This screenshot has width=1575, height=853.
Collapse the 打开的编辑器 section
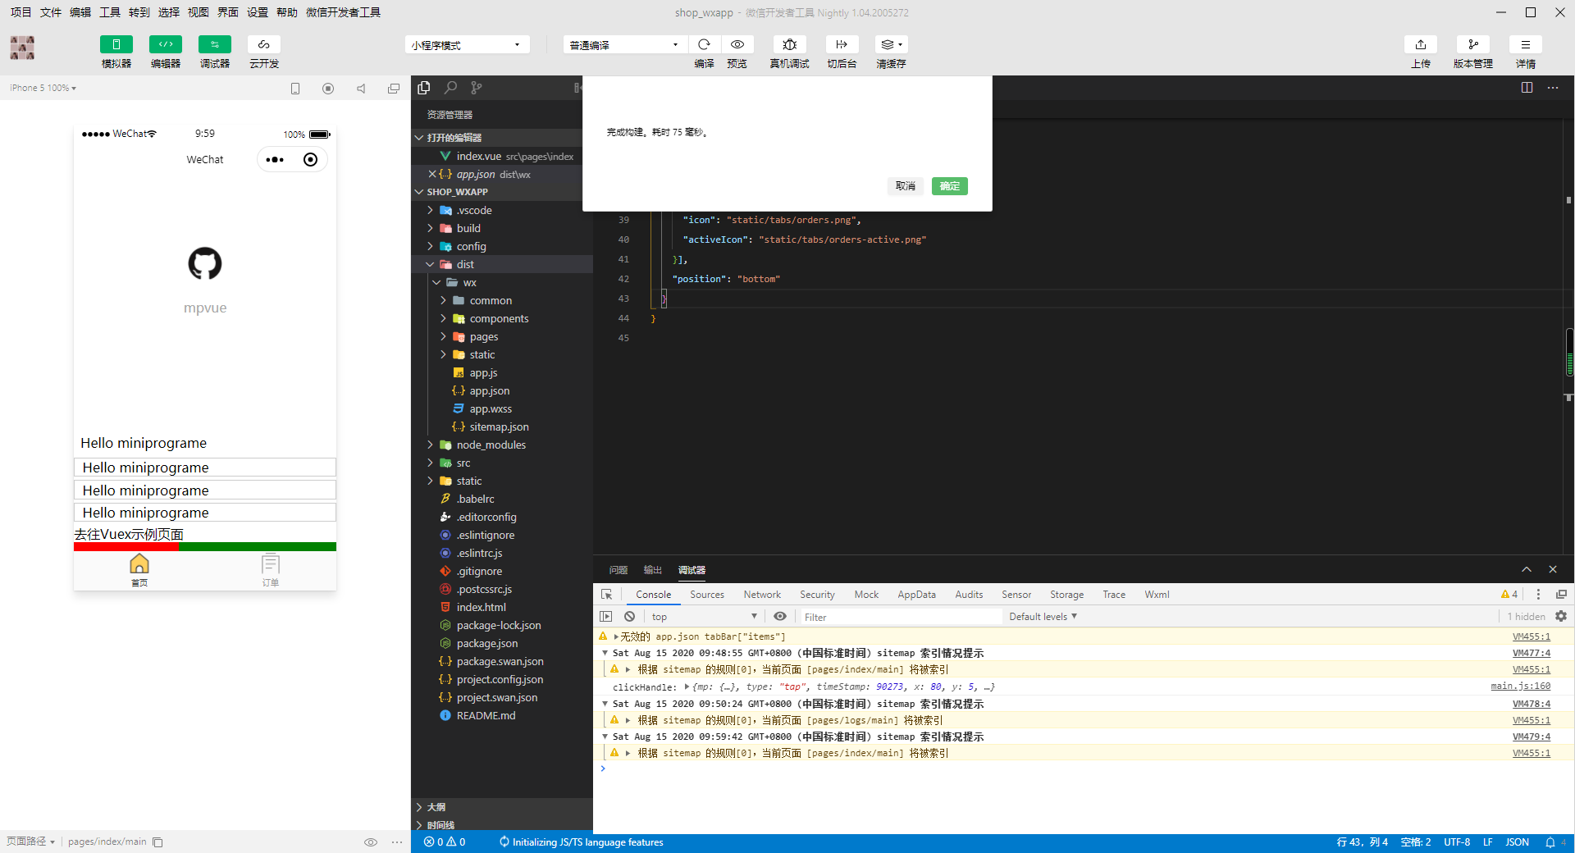502,138
